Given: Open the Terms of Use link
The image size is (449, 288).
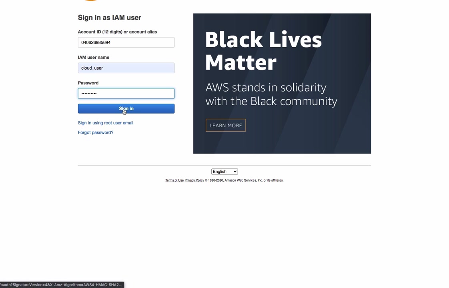Looking at the screenshot, I should pyautogui.click(x=174, y=180).
